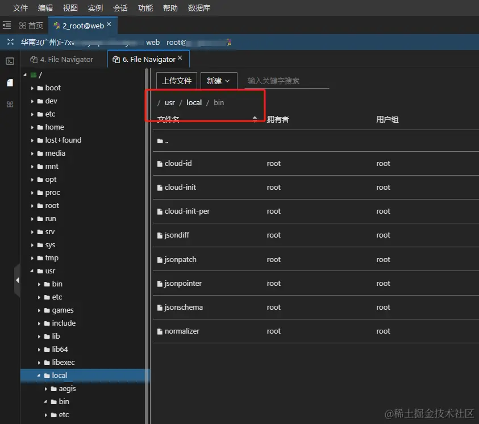Open terminal icon in left sidebar
This screenshot has width=479, height=424.
coord(10,61)
